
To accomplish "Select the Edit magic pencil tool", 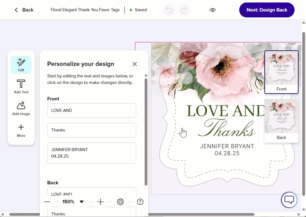I will click(21, 65).
